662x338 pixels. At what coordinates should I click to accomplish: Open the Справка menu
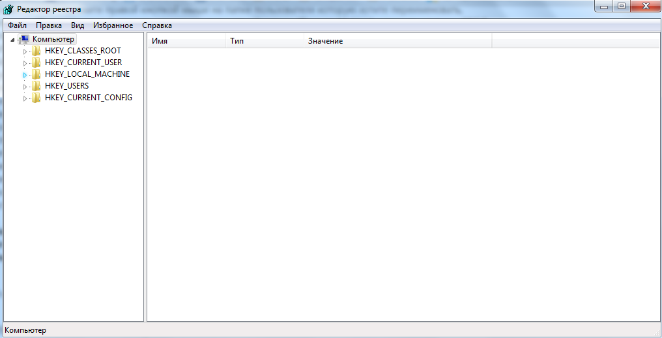click(157, 25)
